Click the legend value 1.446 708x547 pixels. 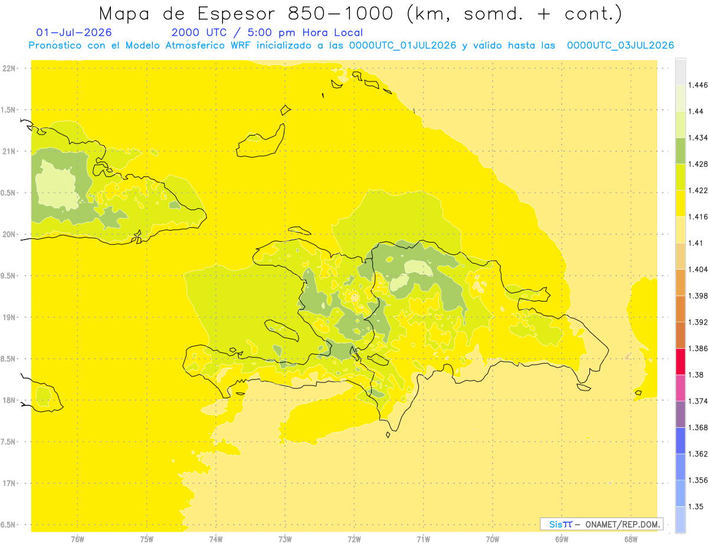(698, 85)
